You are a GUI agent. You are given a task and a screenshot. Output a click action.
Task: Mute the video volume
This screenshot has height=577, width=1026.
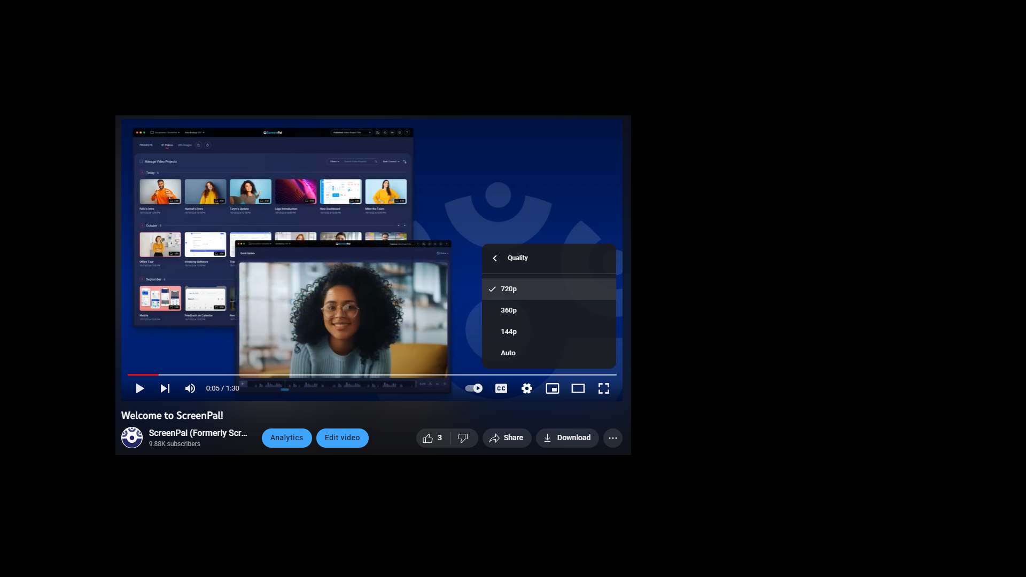click(x=190, y=388)
